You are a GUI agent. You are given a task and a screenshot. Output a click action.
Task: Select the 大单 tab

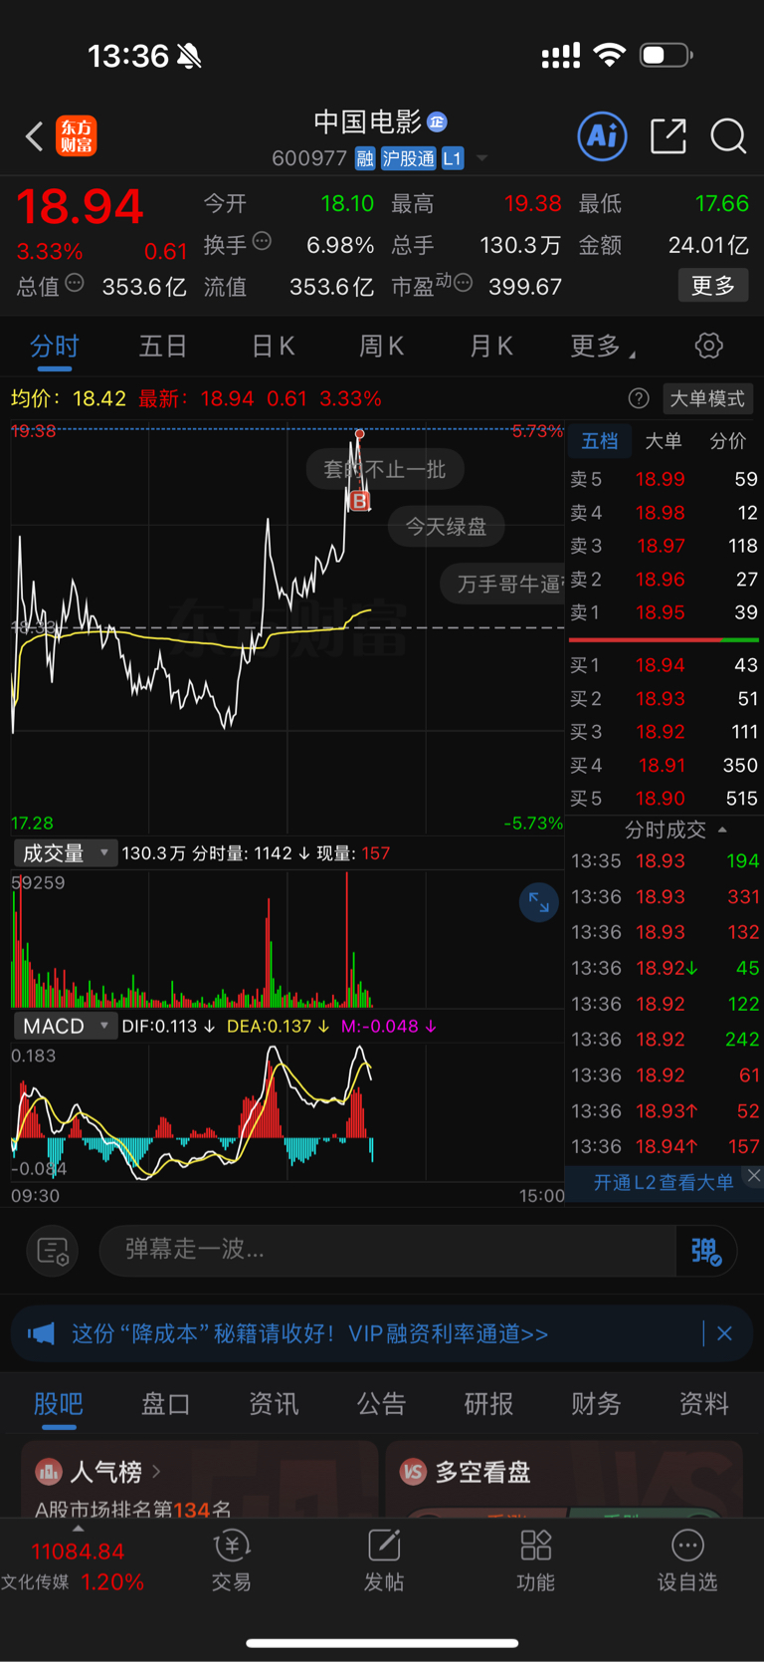(664, 441)
